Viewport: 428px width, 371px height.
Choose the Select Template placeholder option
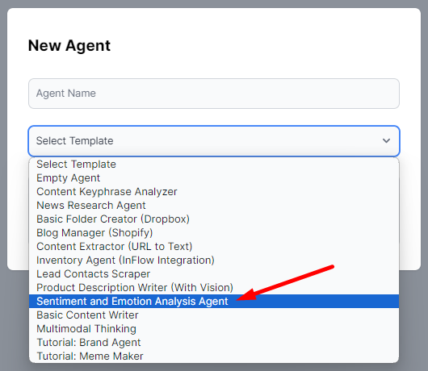click(x=214, y=165)
